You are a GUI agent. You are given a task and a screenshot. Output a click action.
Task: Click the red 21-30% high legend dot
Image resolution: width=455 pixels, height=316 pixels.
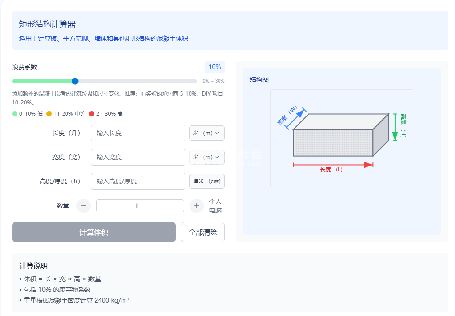pyautogui.click(x=92, y=114)
